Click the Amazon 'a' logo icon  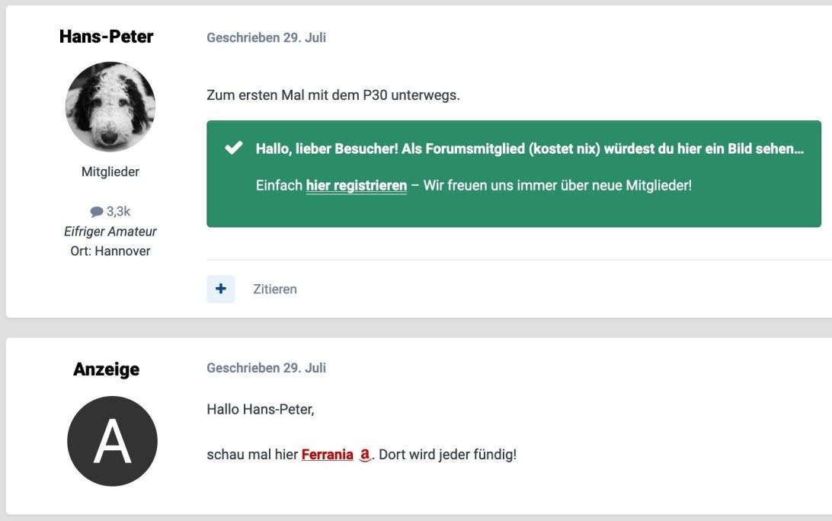click(364, 455)
